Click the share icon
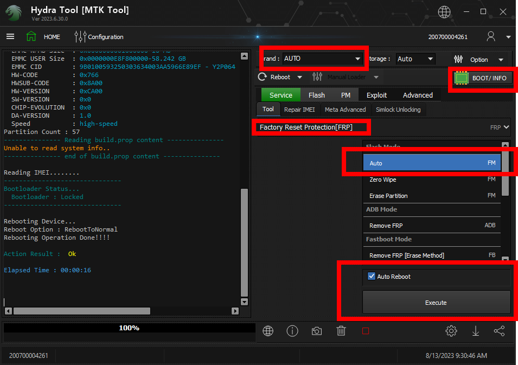The width and height of the screenshot is (518, 365). coord(499,331)
